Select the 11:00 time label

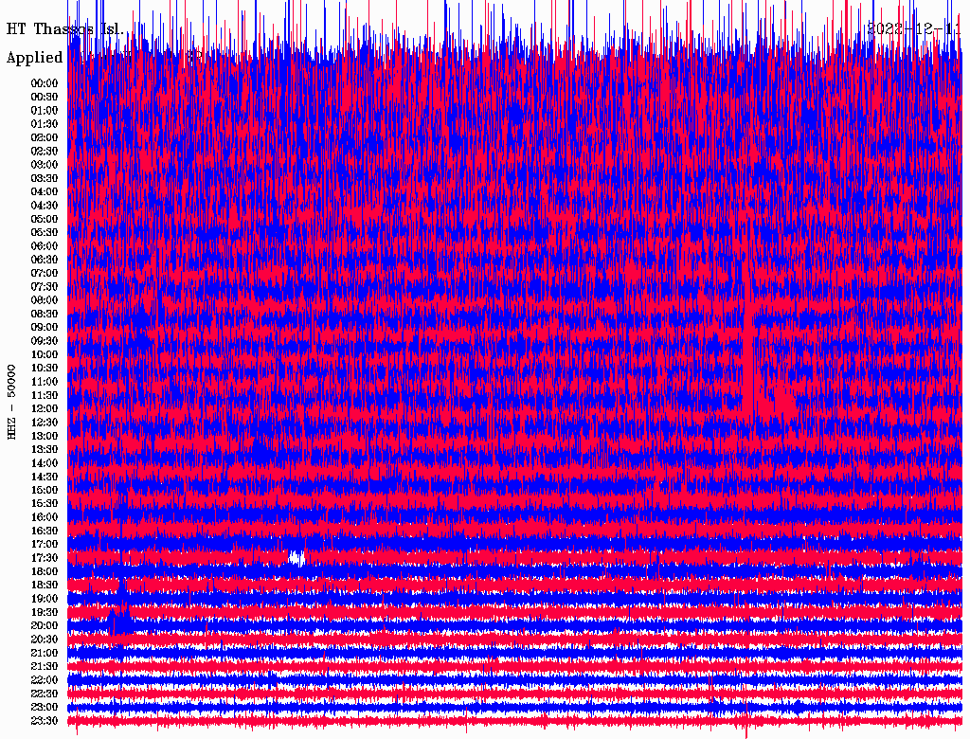click(x=45, y=381)
